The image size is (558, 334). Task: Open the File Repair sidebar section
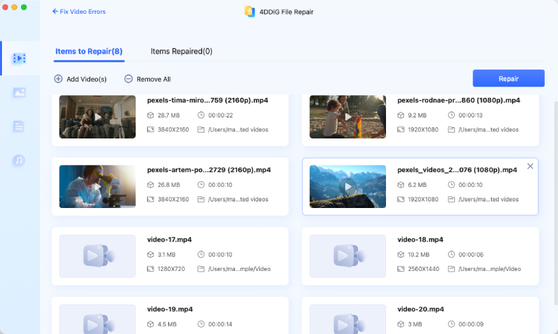(x=19, y=126)
